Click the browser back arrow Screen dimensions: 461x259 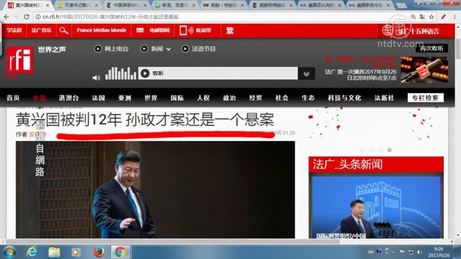coord(6,17)
